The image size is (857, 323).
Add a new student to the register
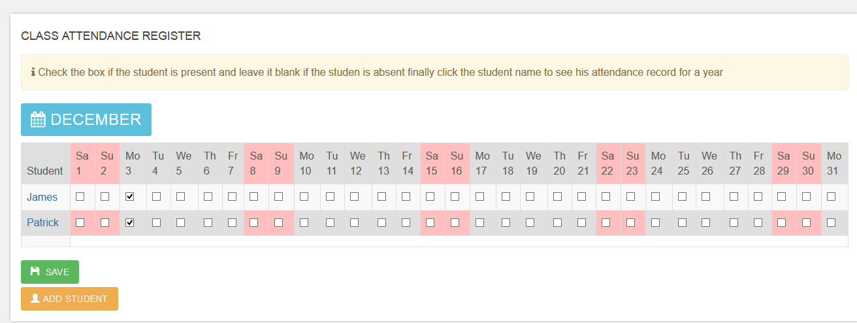[69, 299]
